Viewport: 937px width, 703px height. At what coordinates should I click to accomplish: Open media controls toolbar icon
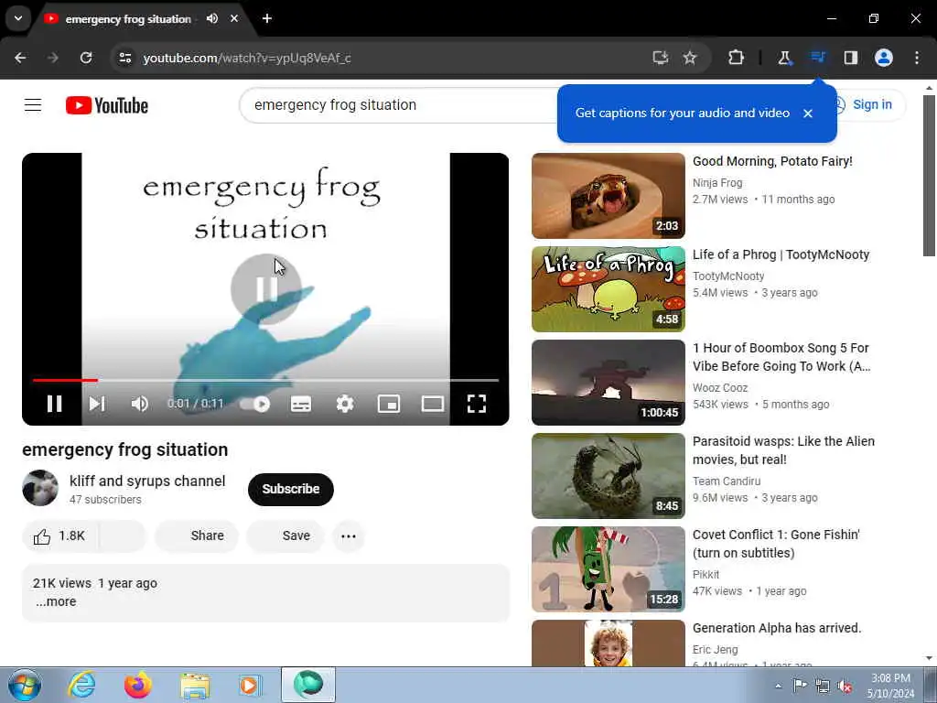click(x=817, y=58)
